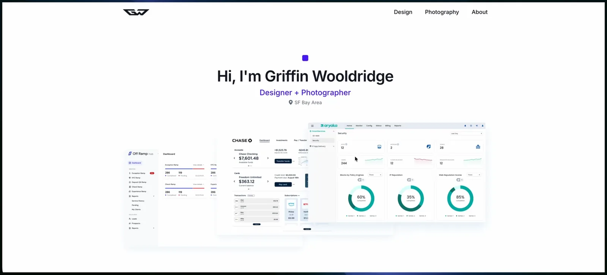607x275 pixels.
Task: Select SD-WAN in the aryaka sidebar
Action: point(316,136)
